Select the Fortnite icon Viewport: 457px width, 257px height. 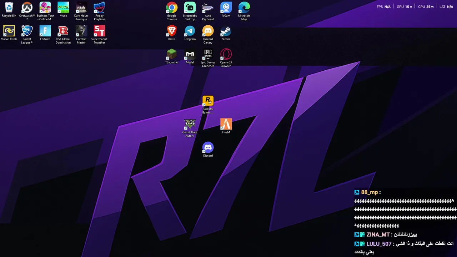[x=45, y=33]
